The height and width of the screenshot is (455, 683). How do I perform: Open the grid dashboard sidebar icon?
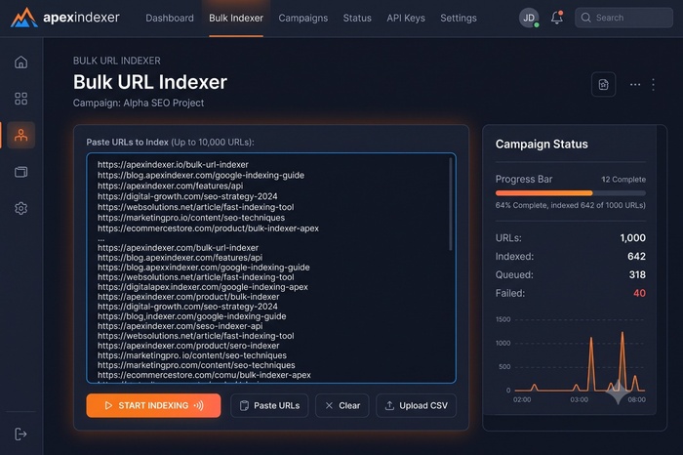pyautogui.click(x=20, y=99)
